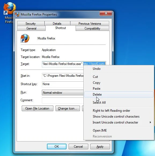Screen dimensions: 155x156
Task: Switch to the Details tab
Action: [x=57, y=24]
